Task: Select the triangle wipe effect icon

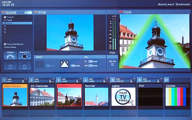Action: pyautogui.click(x=65, y=64)
